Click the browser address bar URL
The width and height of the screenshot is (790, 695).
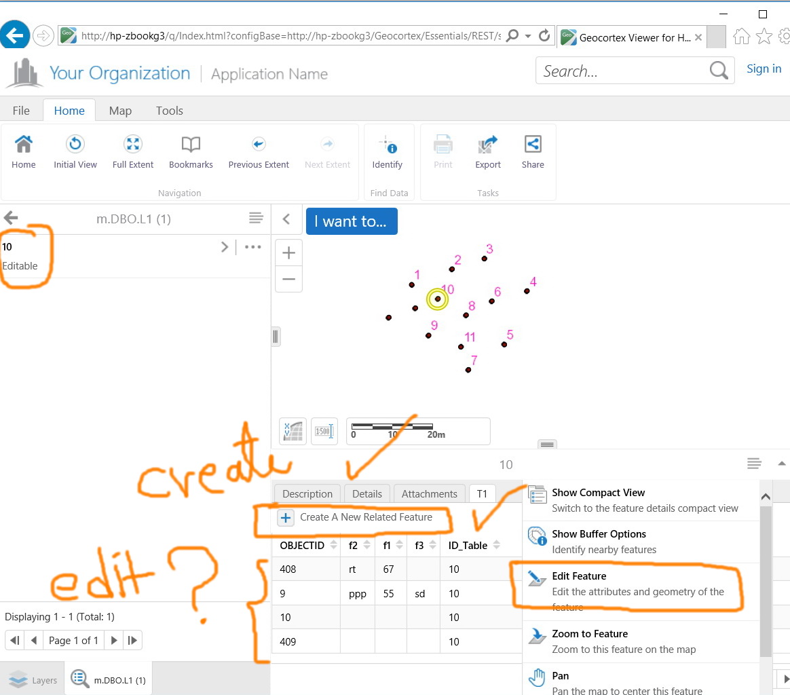click(290, 36)
